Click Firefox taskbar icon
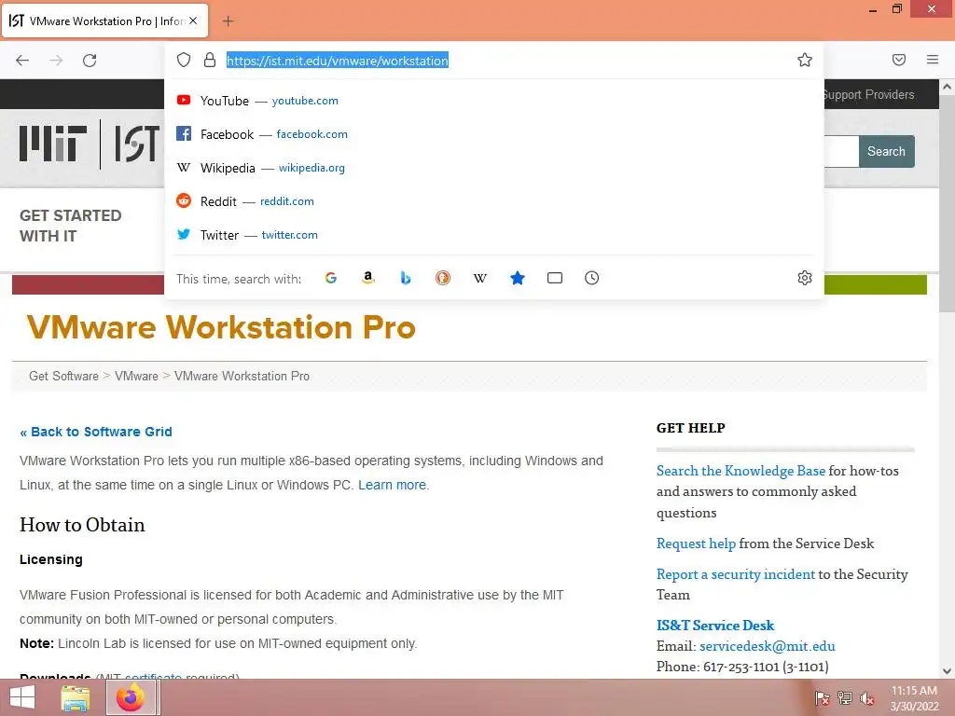Image resolution: width=955 pixels, height=716 pixels. 131,697
